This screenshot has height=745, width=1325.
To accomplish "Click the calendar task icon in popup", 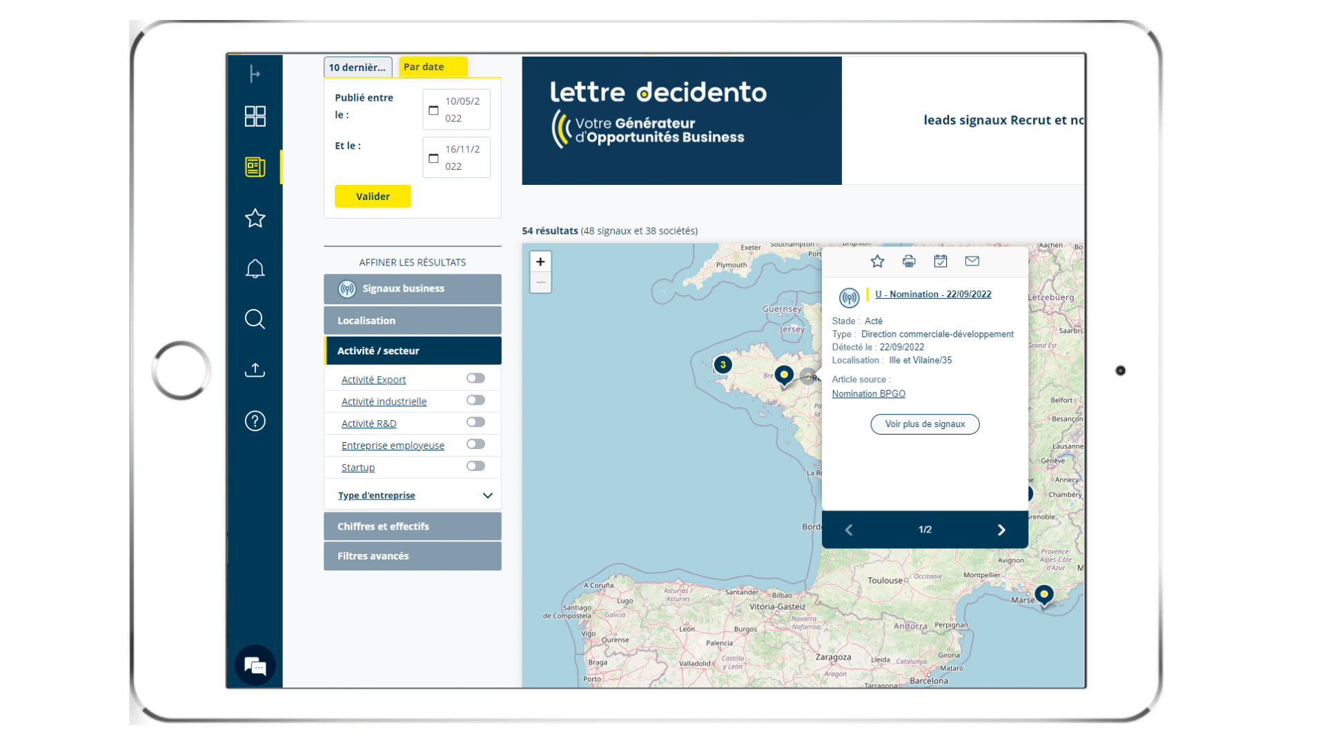I will [941, 261].
